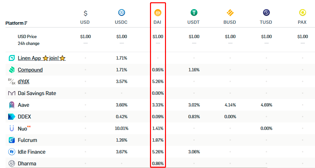Click DAI USD price $1.00

pos(158,36)
